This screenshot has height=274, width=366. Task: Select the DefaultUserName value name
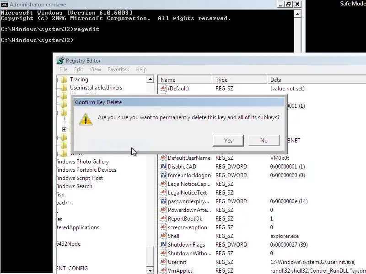[189, 158]
